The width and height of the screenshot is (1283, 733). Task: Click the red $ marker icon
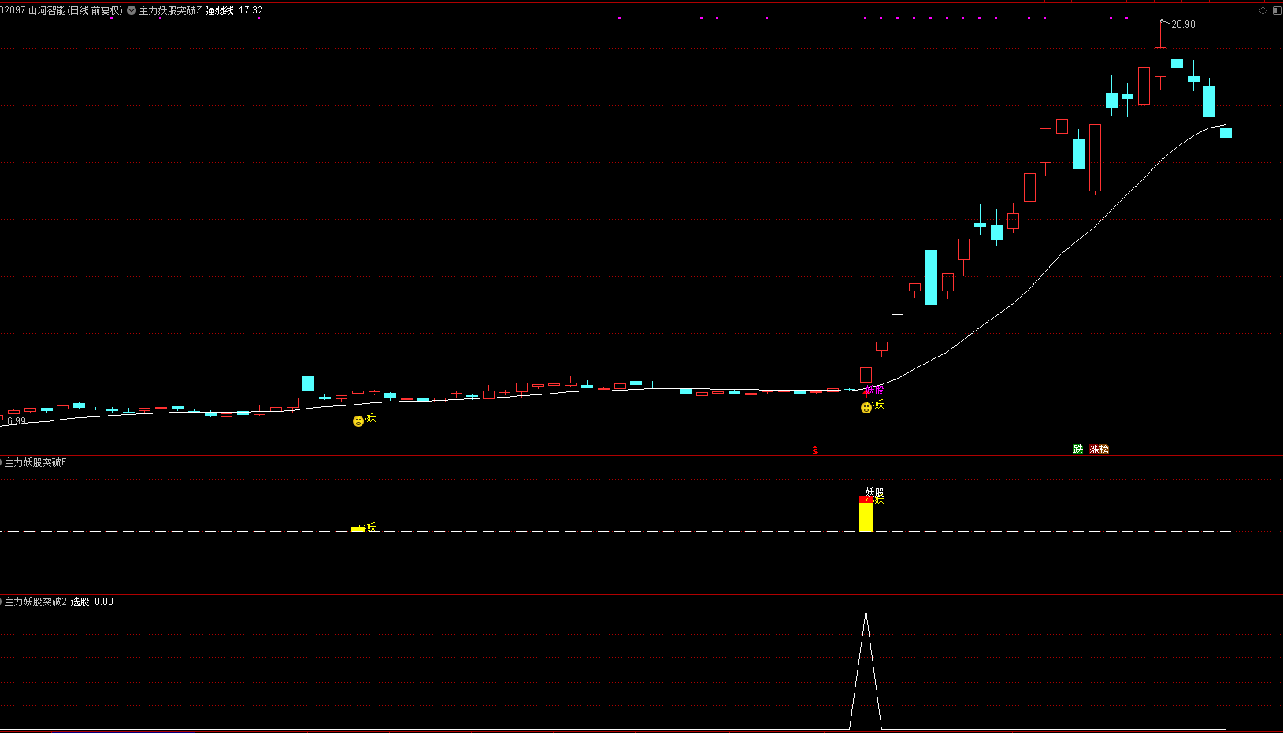(x=815, y=450)
